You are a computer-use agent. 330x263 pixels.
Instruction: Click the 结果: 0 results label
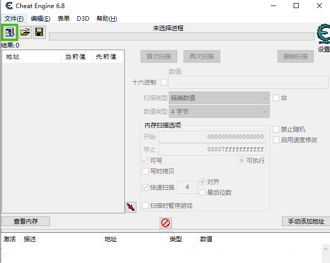coord(10,46)
